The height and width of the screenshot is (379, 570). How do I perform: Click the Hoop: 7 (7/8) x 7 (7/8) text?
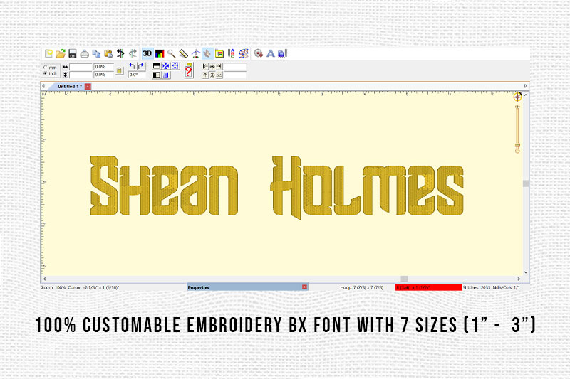click(x=362, y=287)
